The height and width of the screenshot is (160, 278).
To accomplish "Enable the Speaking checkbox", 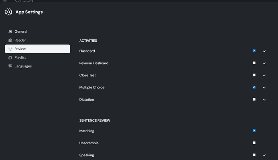I will click(254, 155).
